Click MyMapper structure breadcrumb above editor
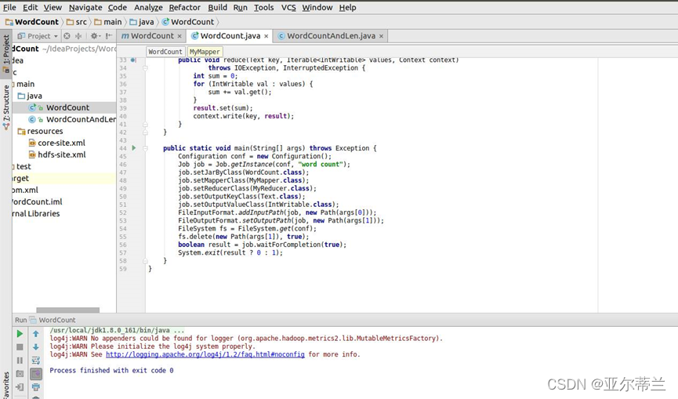This screenshot has height=399, width=678. [x=205, y=52]
